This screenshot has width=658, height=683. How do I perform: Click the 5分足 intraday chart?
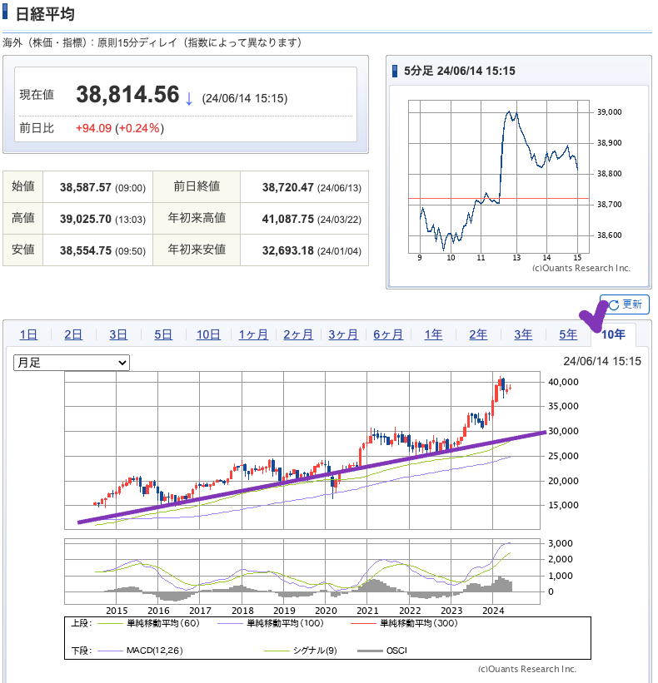498,176
